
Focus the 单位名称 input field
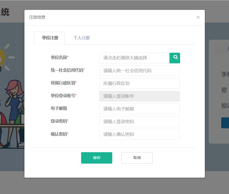(134, 58)
